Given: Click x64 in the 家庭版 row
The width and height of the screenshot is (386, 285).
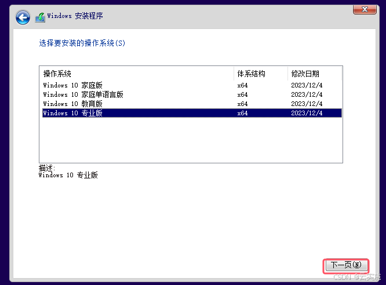Looking at the screenshot, I should point(242,85).
